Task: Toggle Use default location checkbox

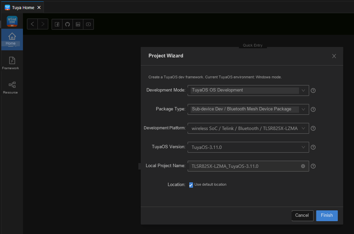Action: [191, 185]
